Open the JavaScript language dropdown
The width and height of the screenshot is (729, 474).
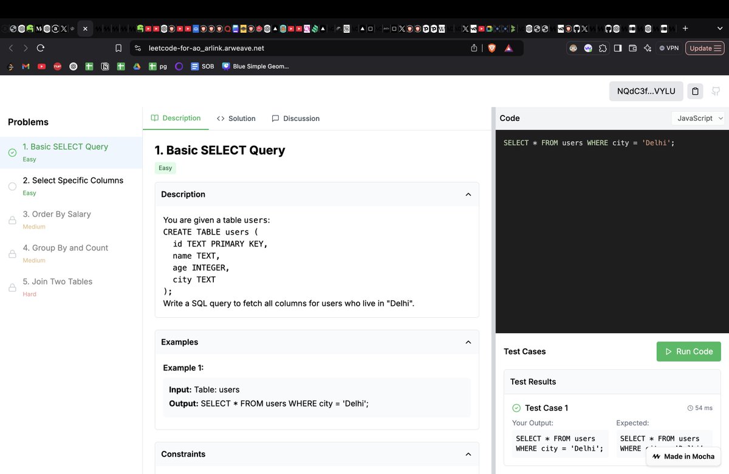[x=698, y=118]
